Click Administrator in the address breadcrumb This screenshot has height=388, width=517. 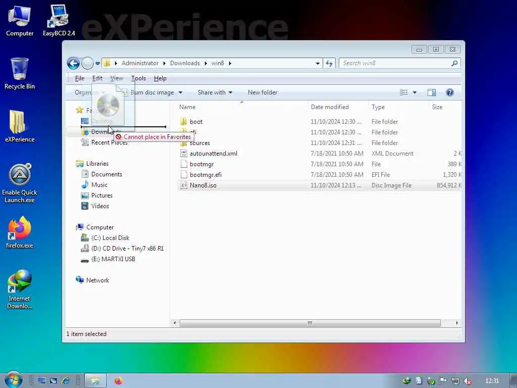click(140, 63)
